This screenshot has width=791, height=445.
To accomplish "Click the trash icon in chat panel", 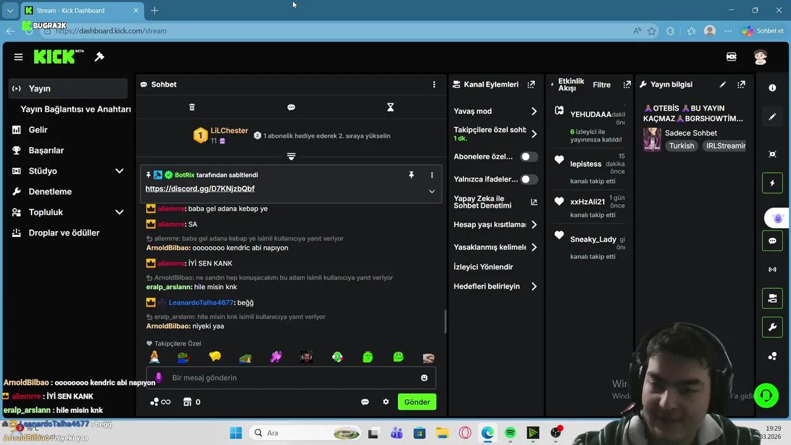I will click(x=192, y=108).
